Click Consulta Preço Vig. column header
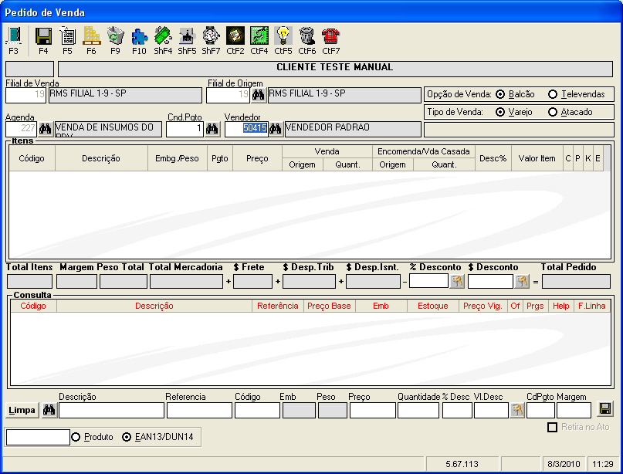Image resolution: width=623 pixels, height=474 pixels. [x=483, y=306]
